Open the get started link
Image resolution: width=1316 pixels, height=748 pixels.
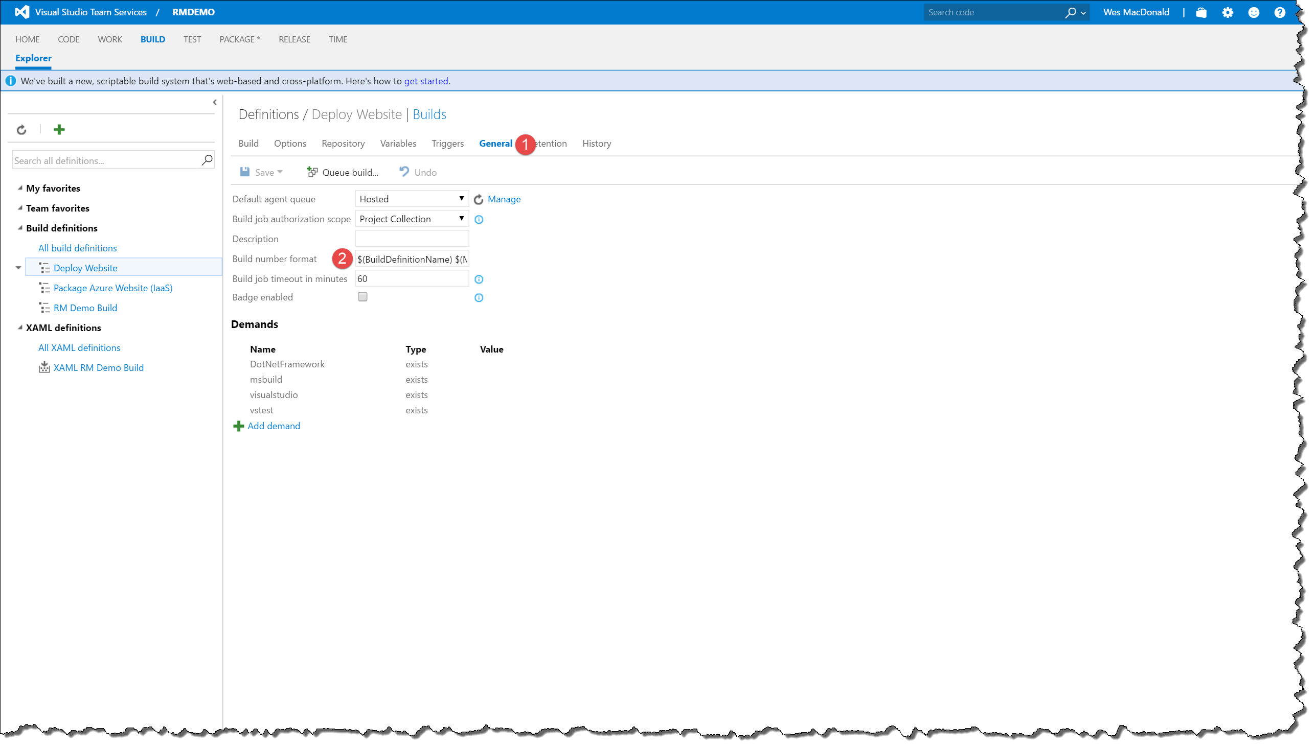coord(426,81)
